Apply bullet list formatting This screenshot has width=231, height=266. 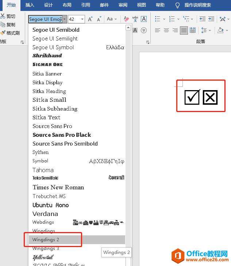point(158,19)
